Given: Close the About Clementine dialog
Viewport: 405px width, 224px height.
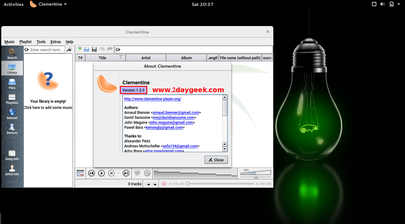Looking at the screenshot, I should click(x=216, y=160).
